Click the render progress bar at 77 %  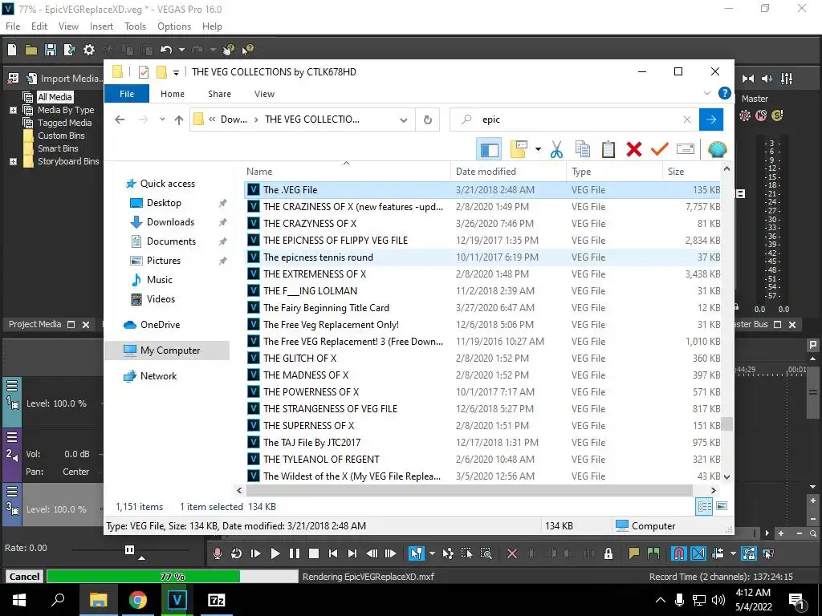tap(172, 576)
